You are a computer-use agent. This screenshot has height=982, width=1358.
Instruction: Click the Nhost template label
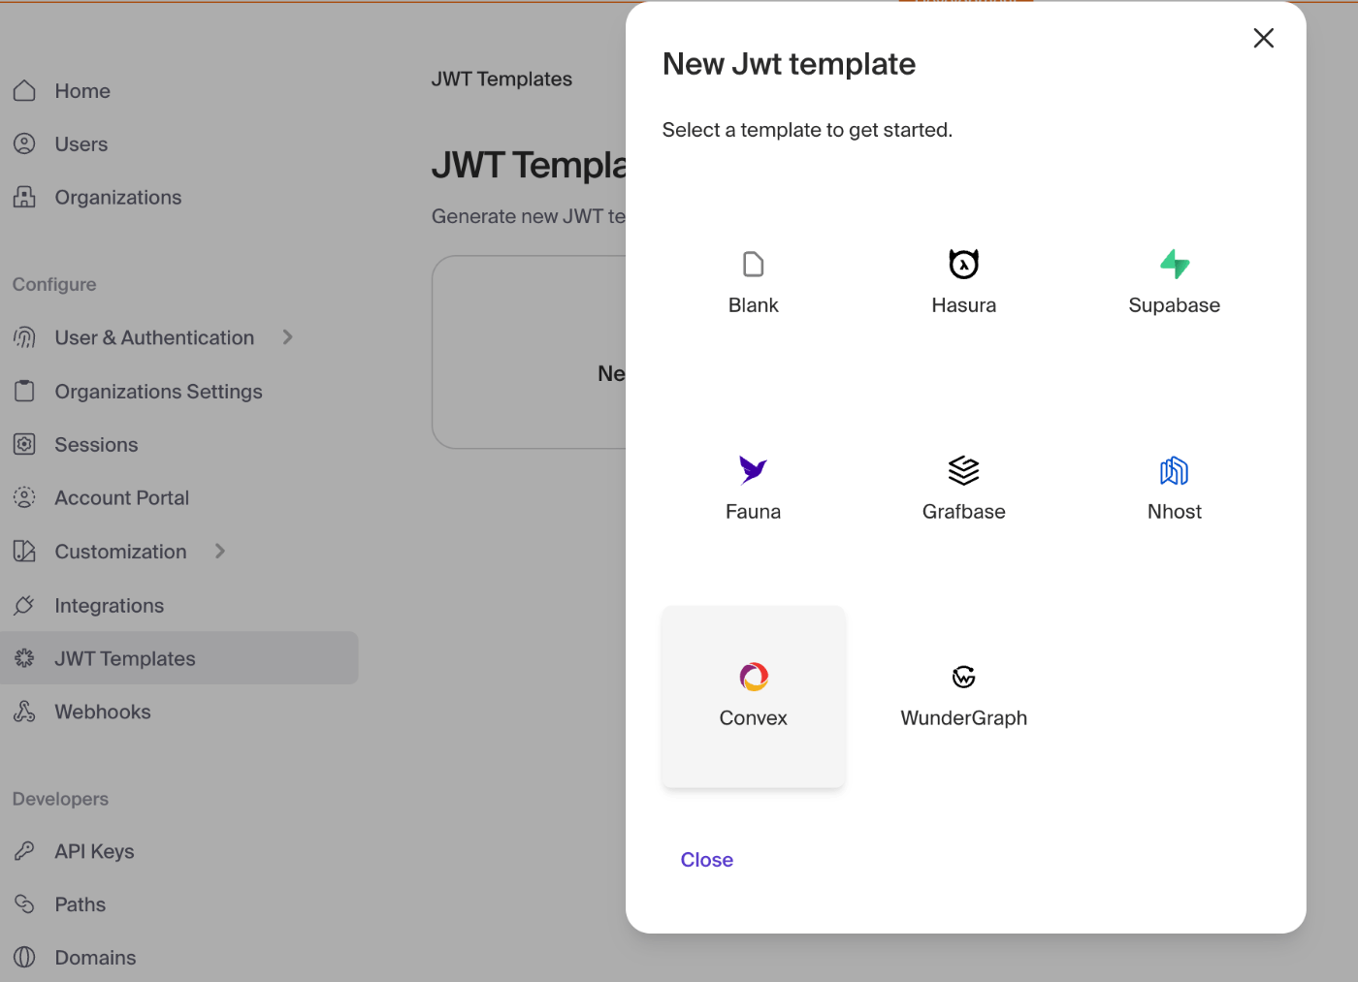pyautogui.click(x=1175, y=512)
